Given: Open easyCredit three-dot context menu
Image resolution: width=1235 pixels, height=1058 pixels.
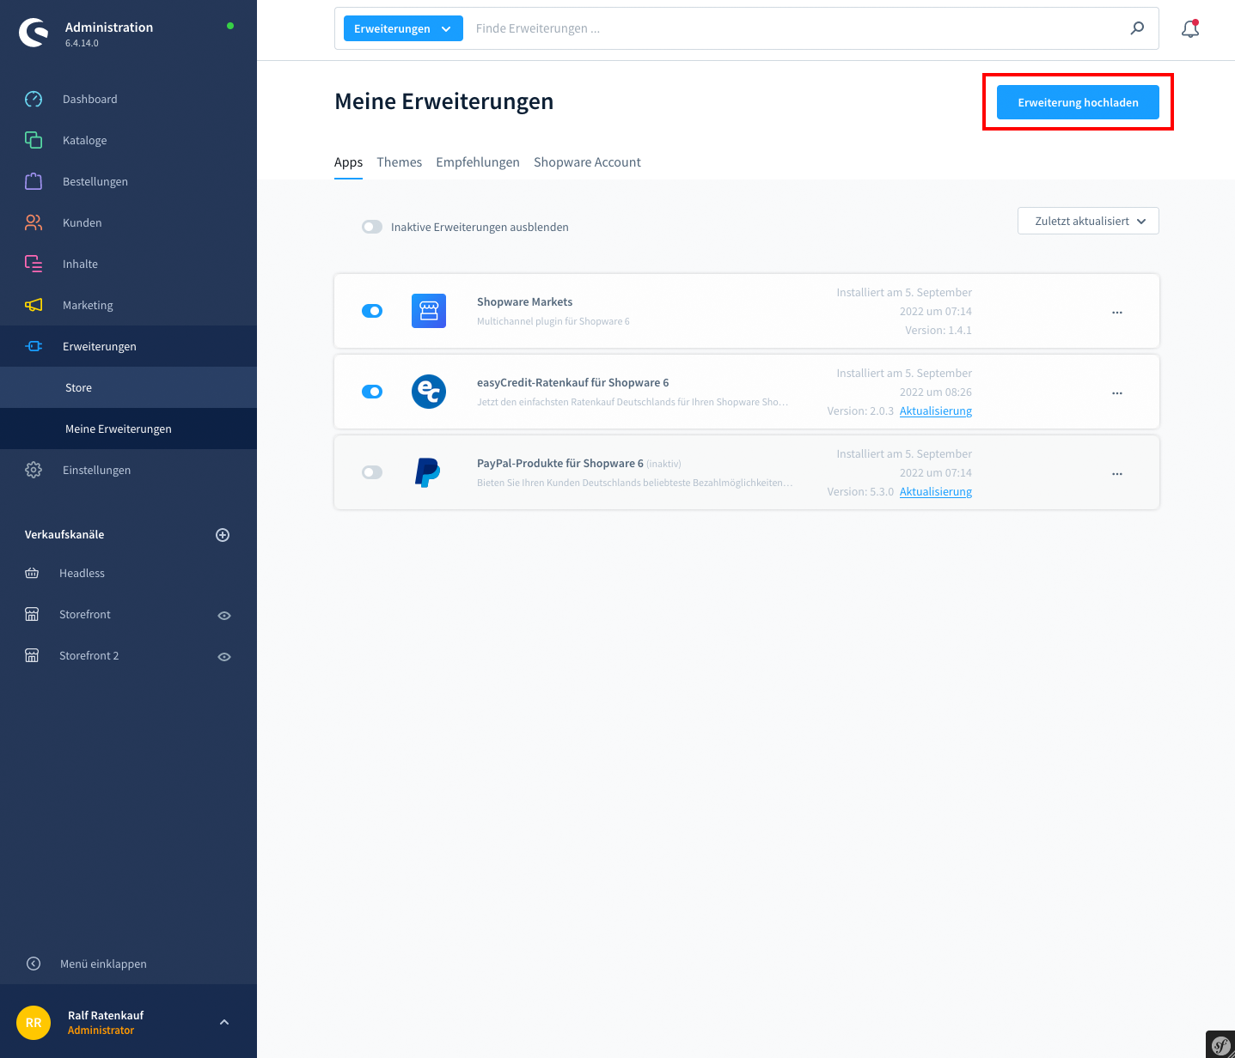Looking at the screenshot, I should click(x=1117, y=393).
